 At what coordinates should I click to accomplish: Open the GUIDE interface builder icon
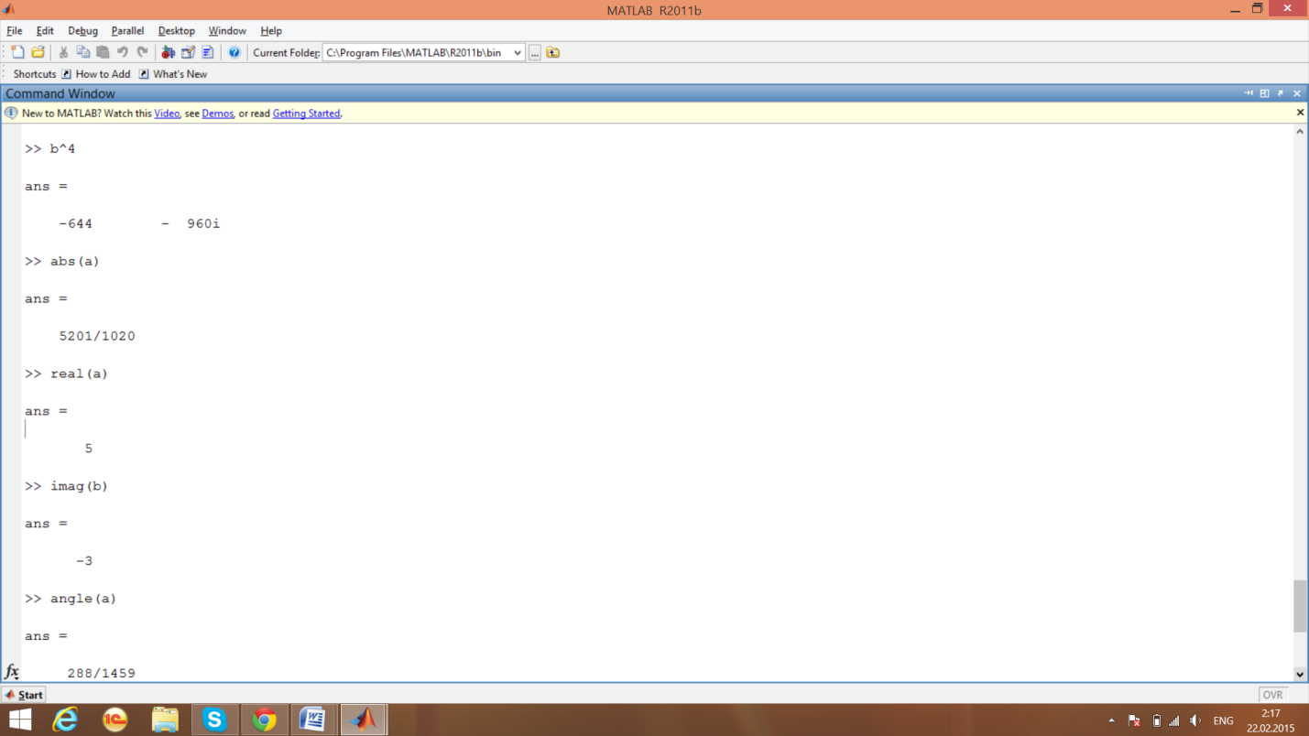(x=188, y=52)
